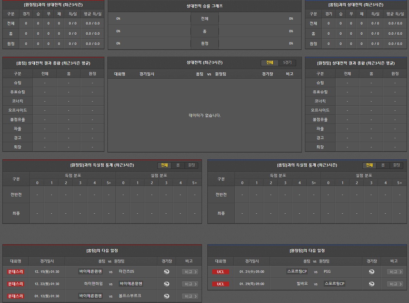This screenshot has height=303, width=409.
Task: Switch head-to-head record to 5경기 view
Action: tap(287, 63)
